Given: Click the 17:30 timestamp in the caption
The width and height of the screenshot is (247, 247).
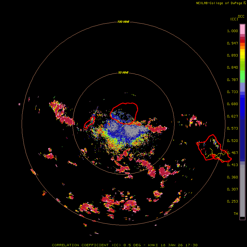Looking at the screenshot, I should pyautogui.click(x=191, y=245).
